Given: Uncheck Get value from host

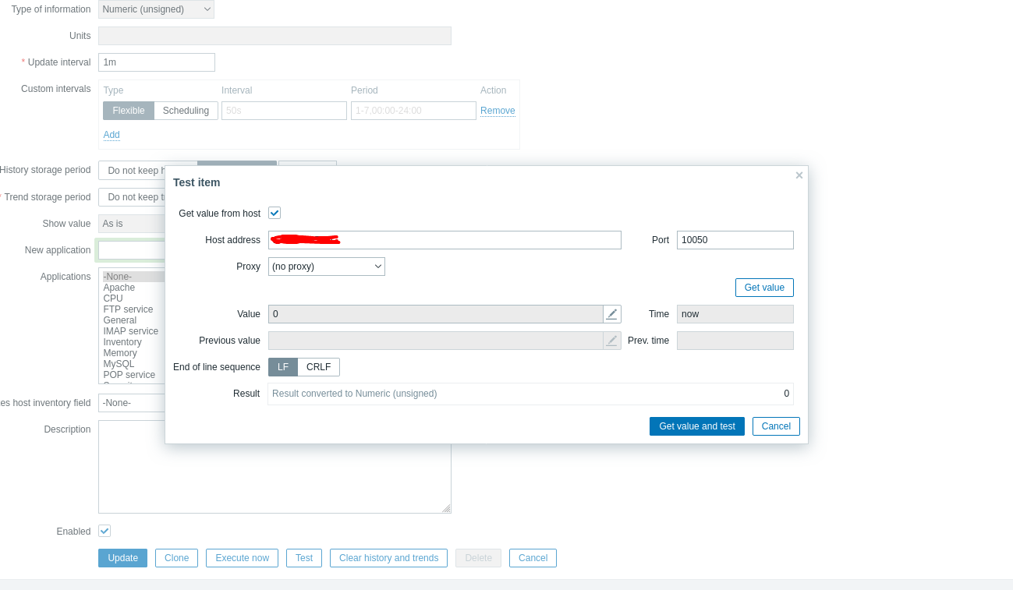Looking at the screenshot, I should point(274,212).
